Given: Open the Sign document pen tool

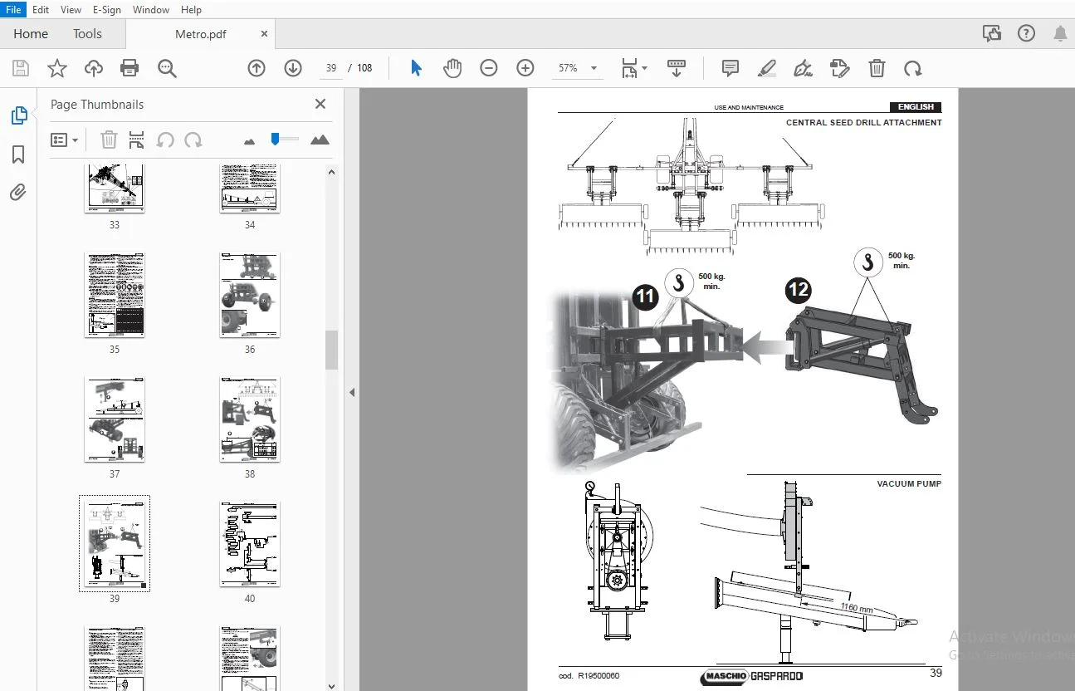Looking at the screenshot, I should coord(803,68).
